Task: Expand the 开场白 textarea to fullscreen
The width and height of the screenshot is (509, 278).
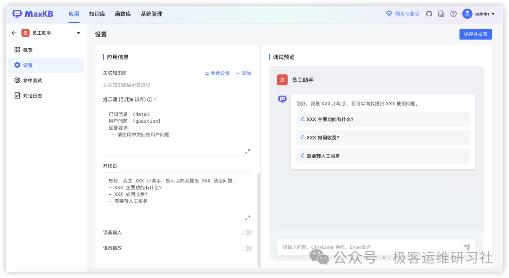Action: point(248,218)
